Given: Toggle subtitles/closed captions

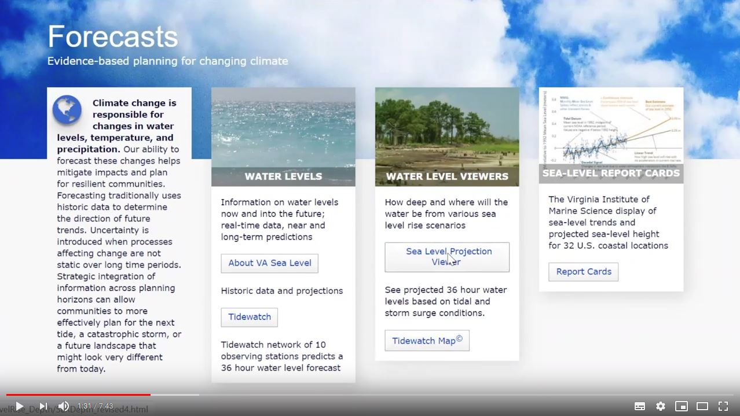Looking at the screenshot, I should click(640, 406).
